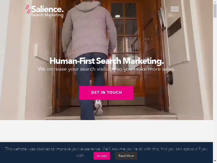The image size is (217, 163).
Task: Click the scrollbar up arrow
Action: [215, 2]
